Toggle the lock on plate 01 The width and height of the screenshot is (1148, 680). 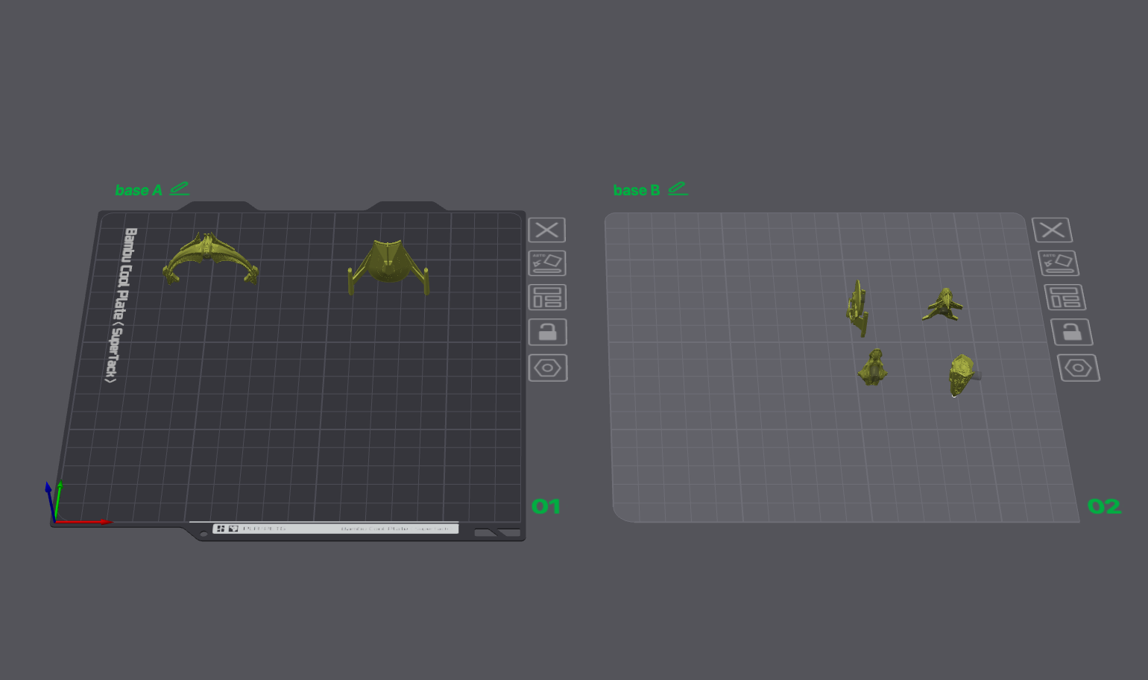pyautogui.click(x=548, y=332)
